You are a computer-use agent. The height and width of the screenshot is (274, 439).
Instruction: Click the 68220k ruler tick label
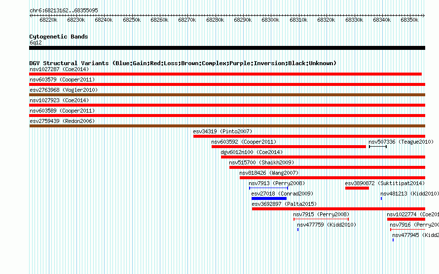(48, 20)
